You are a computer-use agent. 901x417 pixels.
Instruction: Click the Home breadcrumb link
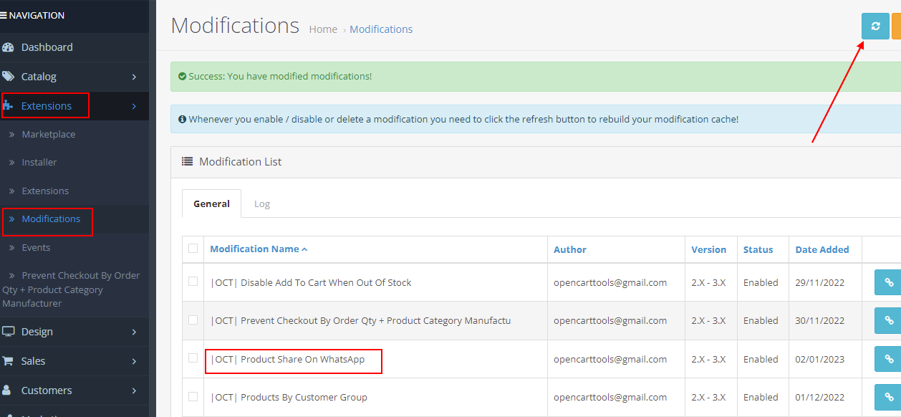pos(323,29)
